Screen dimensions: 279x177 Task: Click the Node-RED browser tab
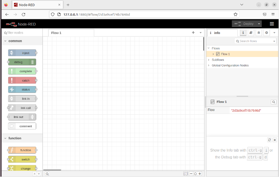37,5
